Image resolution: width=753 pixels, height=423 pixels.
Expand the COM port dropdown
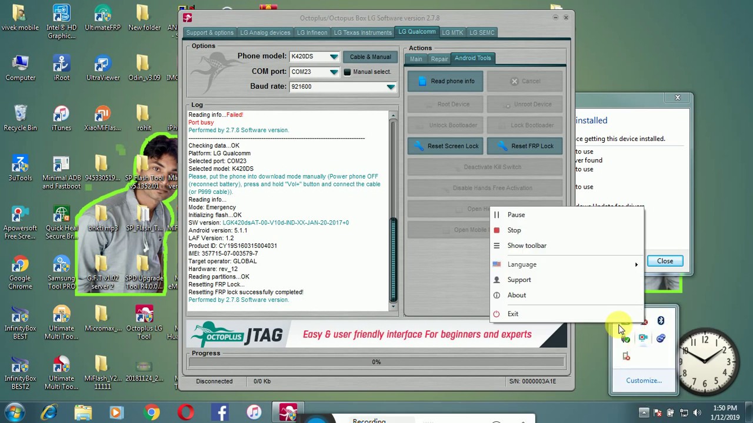pyautogui.click(x=334, y=72)
